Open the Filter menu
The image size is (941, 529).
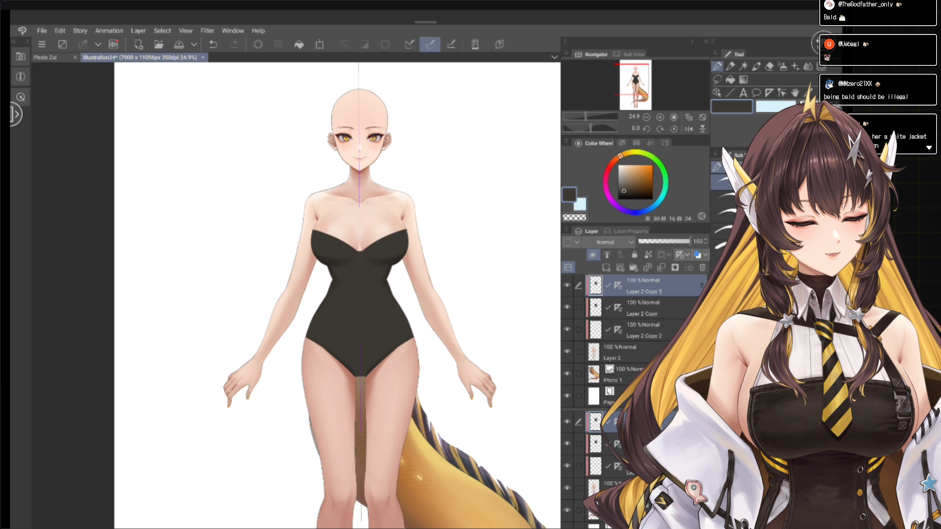[207, 30]
